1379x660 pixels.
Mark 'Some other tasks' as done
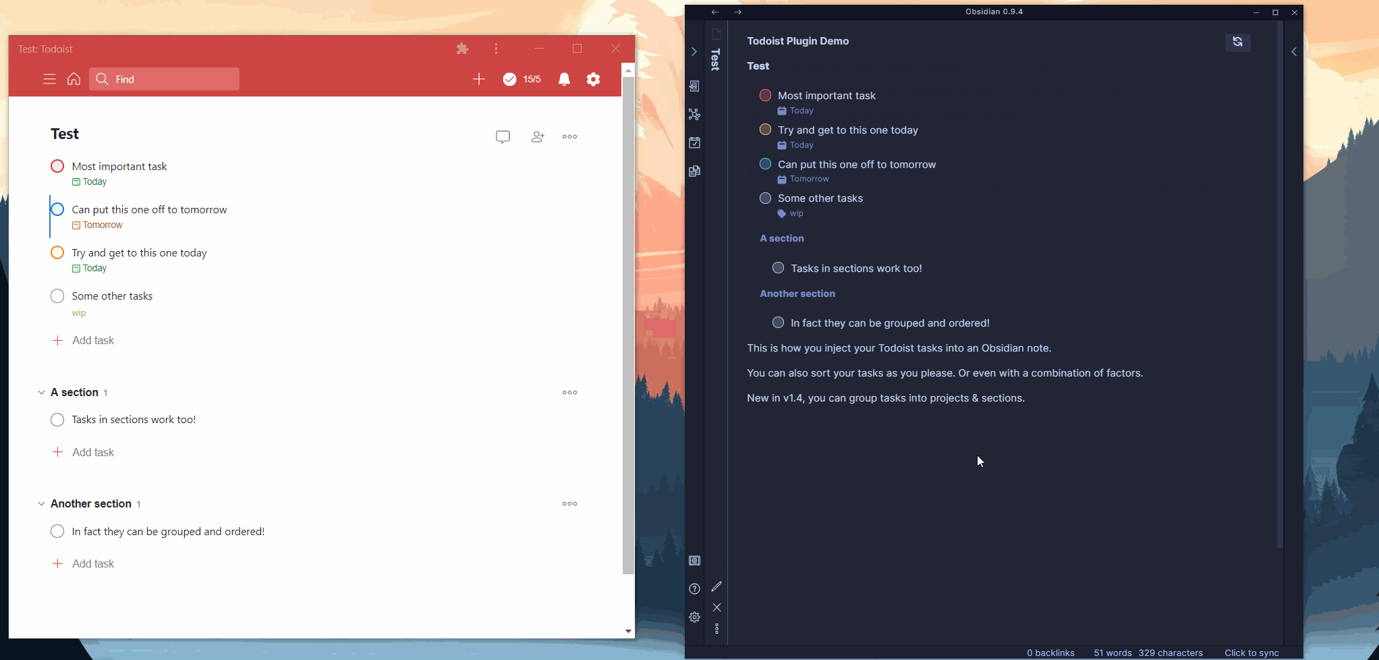pos(57,296)
